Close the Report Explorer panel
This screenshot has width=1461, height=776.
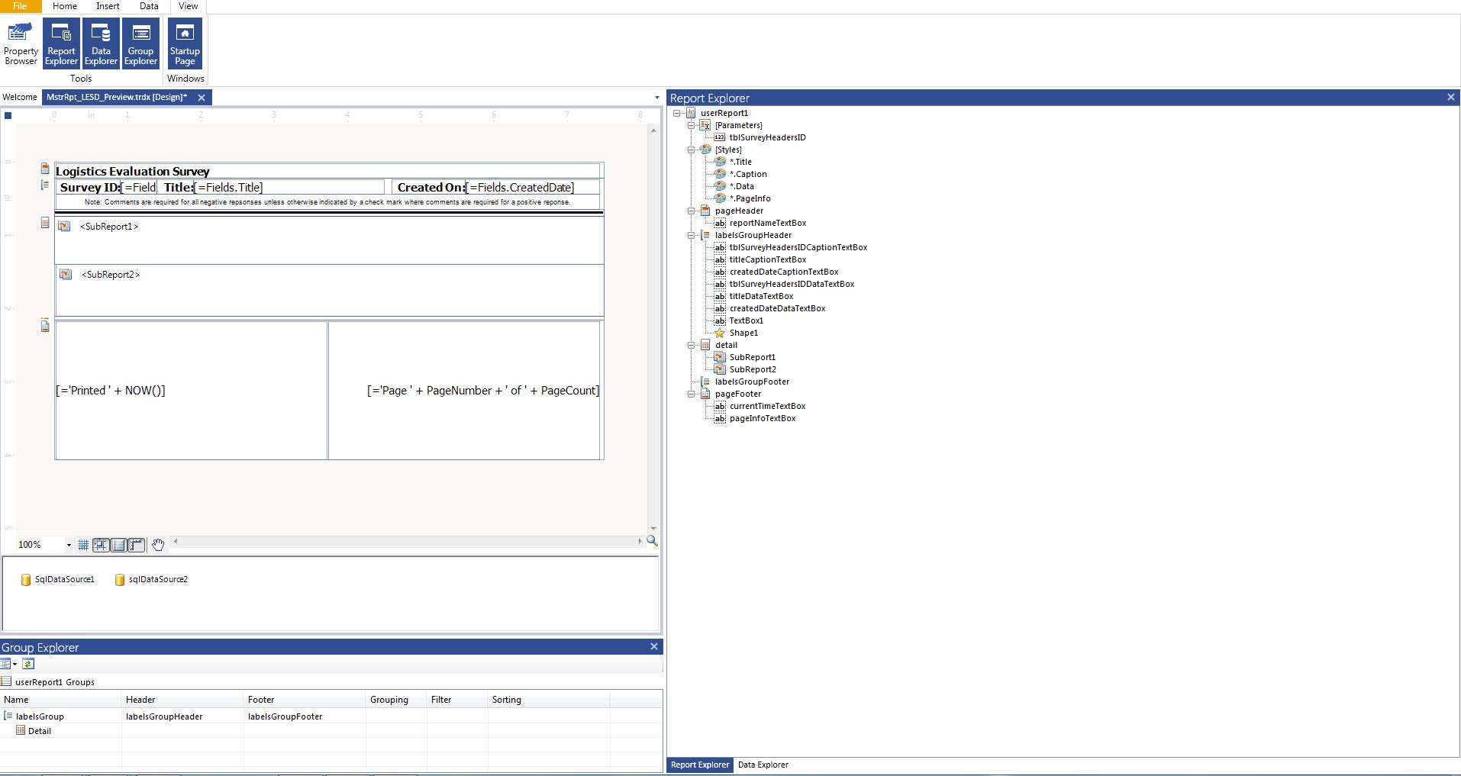click(x=1451, y=97)
